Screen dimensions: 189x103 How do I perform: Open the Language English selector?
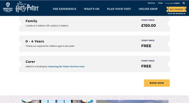[172, 3]
